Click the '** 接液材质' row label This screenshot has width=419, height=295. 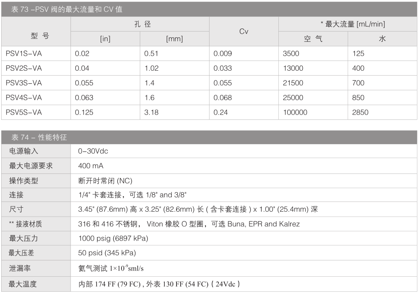click(25, 224)
